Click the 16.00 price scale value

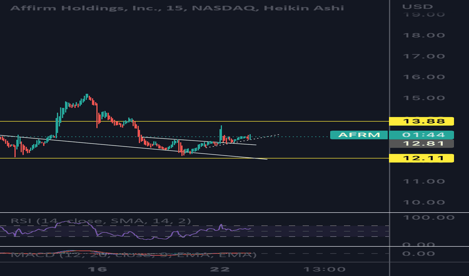pos(424,77)
